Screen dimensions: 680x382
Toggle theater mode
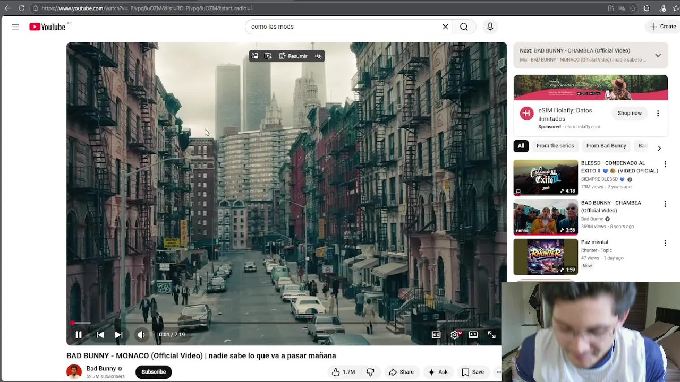point(473,335)
